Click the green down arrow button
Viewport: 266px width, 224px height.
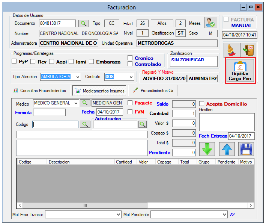pos(207,149)
